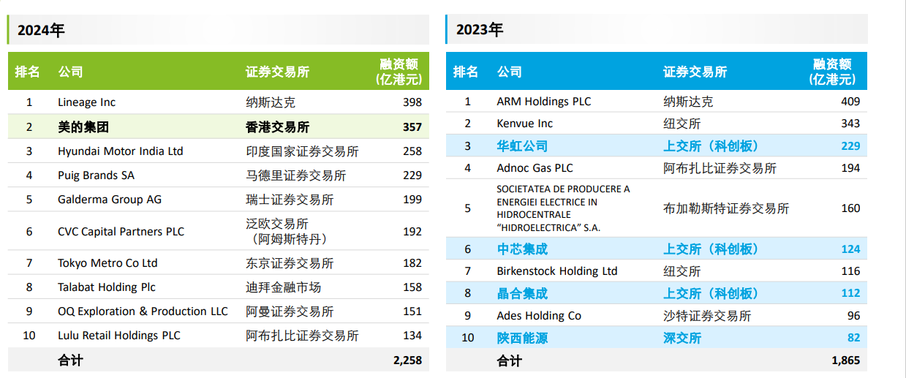The height and width of the screenshot is (378, 906).
Task: Click financing amount 357 for 美的集团
Action: pyautogui.click(x=412, y=126)
